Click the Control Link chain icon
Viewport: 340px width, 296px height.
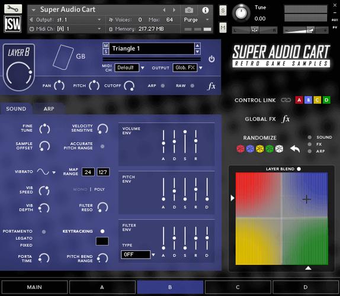(x=286, y=100)
